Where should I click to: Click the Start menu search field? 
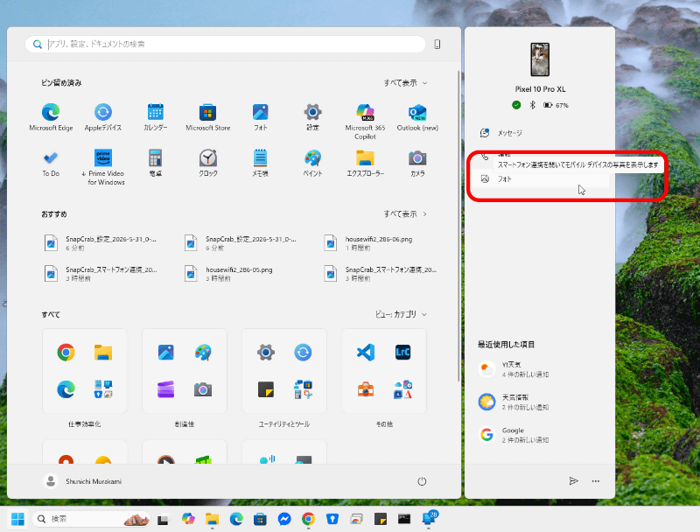(x=226, y=44)
